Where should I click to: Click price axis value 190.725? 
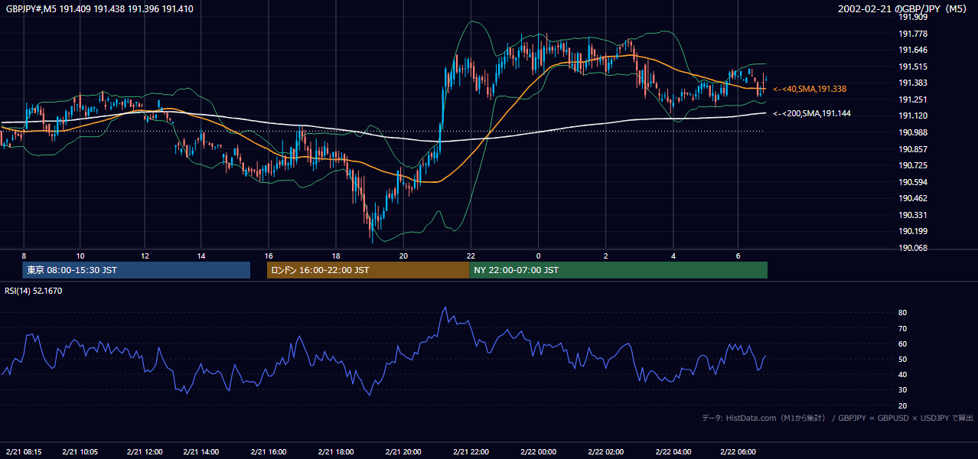(x=913, y=165)
